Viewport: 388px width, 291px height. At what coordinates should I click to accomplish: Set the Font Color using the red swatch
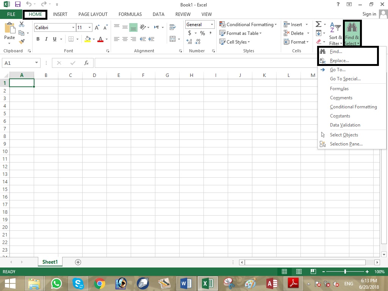(101, 39)
